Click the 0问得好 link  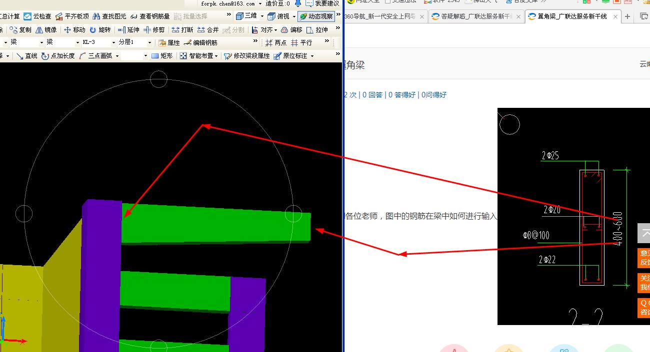[434, 95]
